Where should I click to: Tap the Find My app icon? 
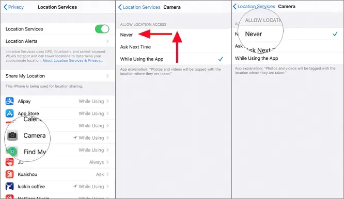(x=12, y=152)
